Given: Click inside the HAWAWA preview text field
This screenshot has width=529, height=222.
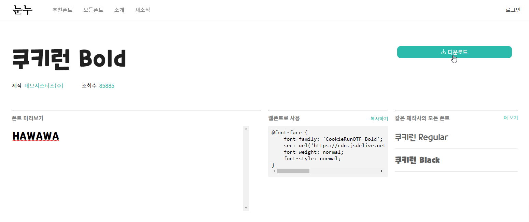Looking at the screenshot, I should point(127,168).
